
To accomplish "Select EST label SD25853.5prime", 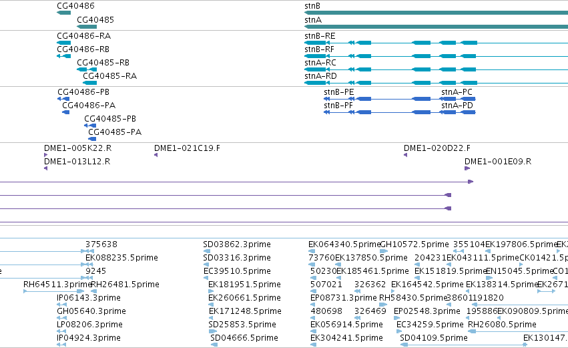I will coord(242,325).
